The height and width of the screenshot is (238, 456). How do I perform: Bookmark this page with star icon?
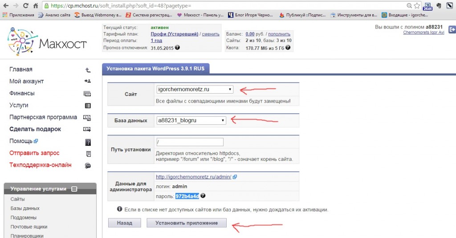click(417, 5)
